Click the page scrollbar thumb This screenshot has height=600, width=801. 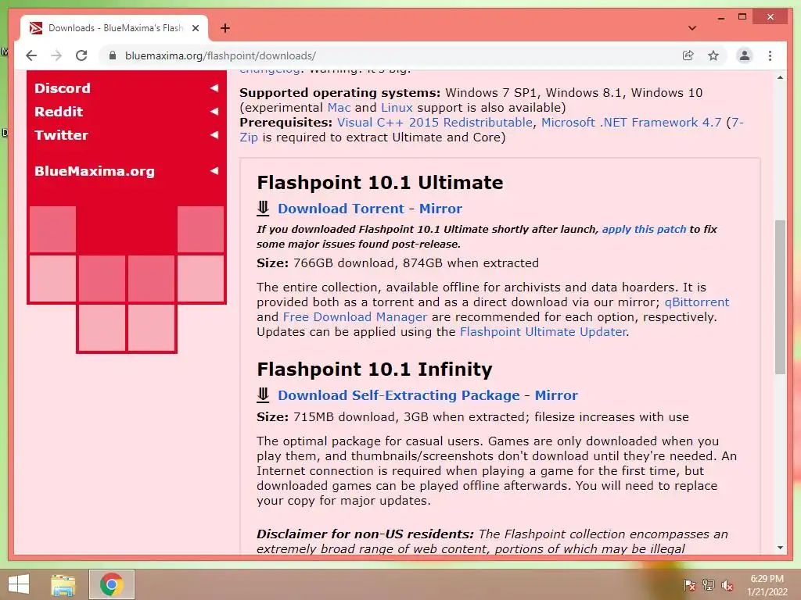[x=780, y=297]
